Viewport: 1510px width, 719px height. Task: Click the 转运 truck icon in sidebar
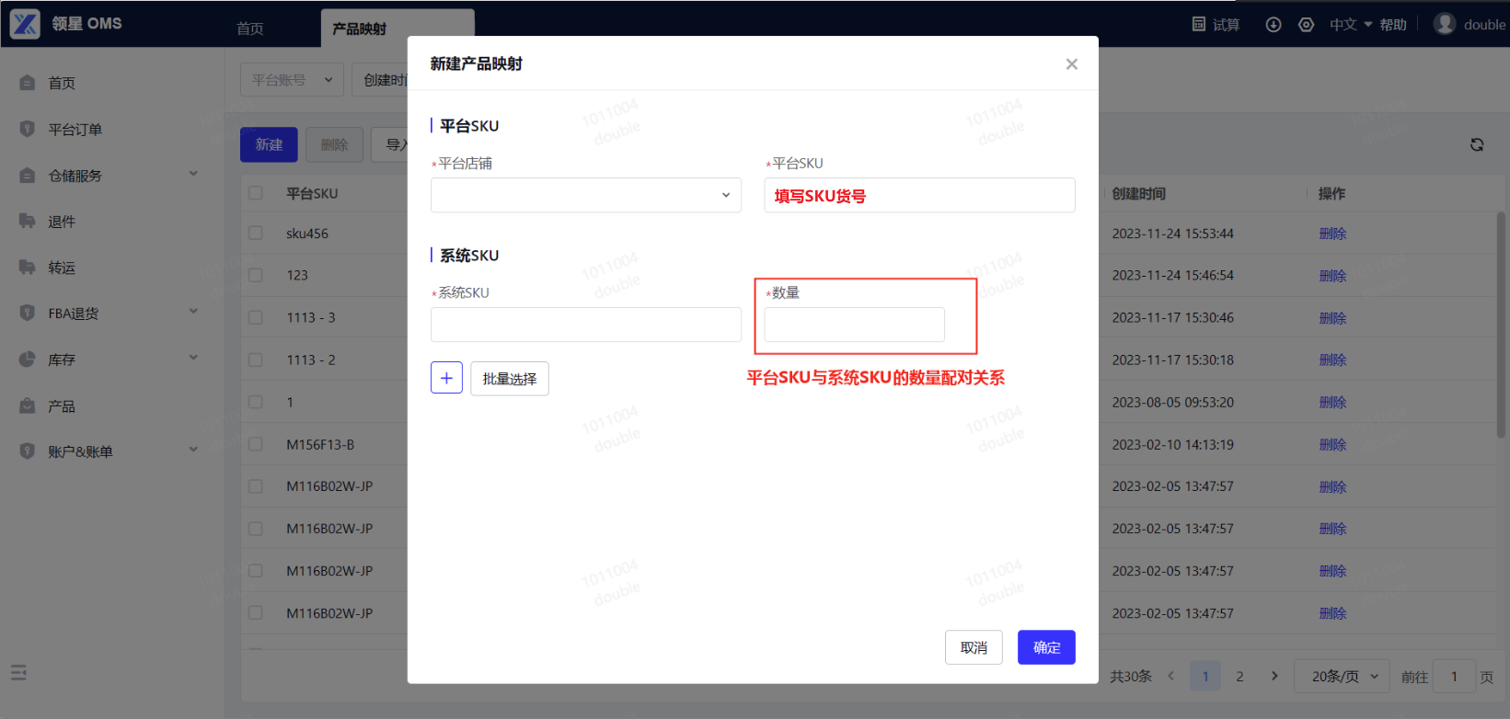[x=28, y=267]
